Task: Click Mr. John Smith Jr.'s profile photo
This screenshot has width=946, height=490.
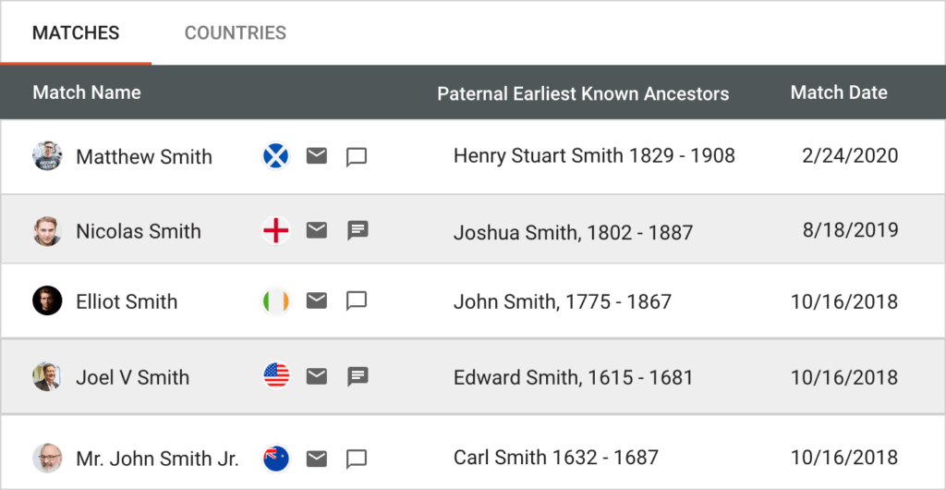Action: click(47, 458)
